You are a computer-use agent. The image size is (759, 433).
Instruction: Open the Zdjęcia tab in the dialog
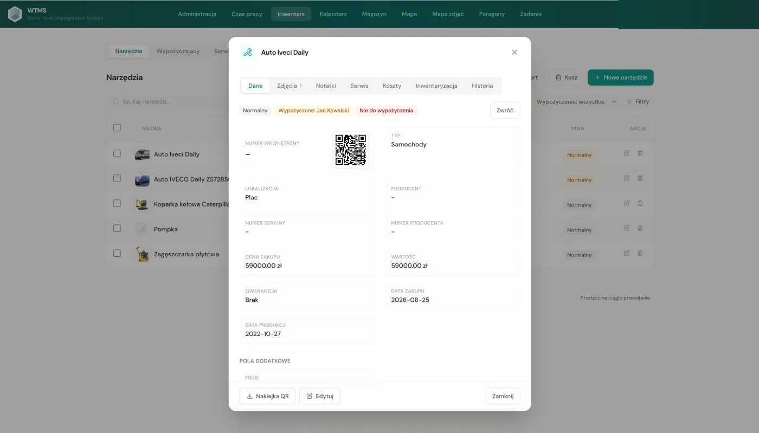click(289, 86)
